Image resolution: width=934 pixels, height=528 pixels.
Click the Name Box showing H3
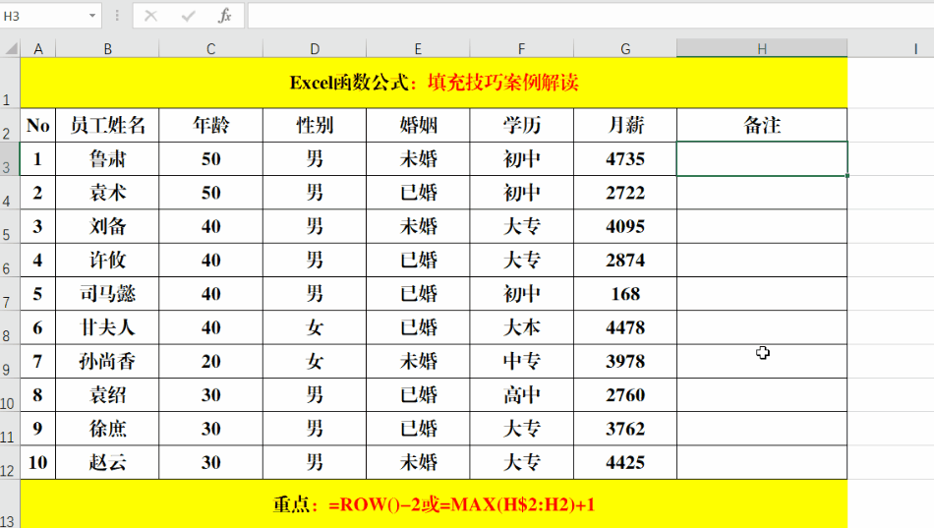pyautogui.click(x=44, y=16)
